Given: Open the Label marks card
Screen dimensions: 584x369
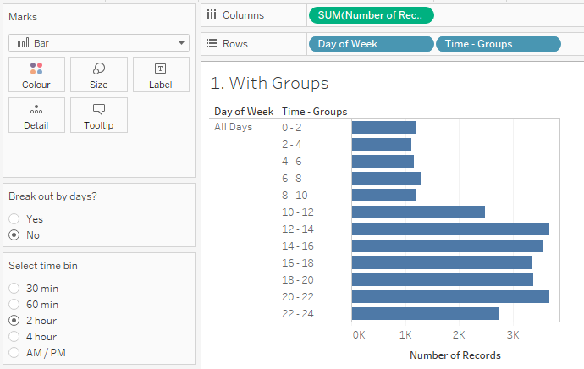Looking at the screenshot, I should pyautogui.click(x=161, y=74).
